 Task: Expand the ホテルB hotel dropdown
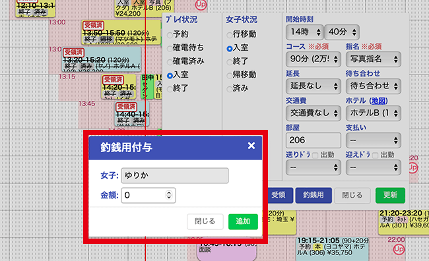[374, 113]
